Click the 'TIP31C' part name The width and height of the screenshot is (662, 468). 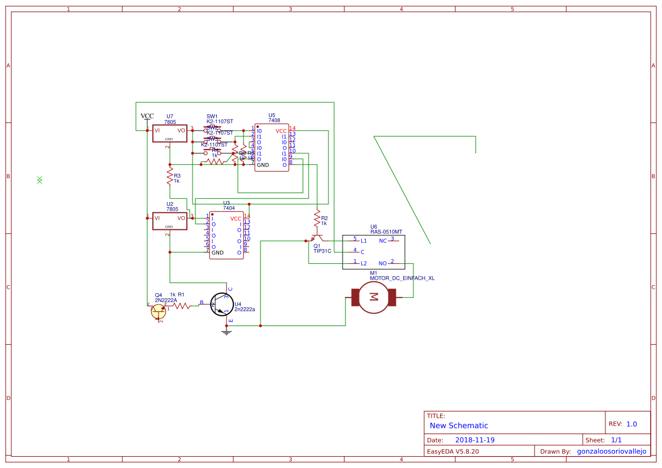pyautogui.click(x=322, y=251)
